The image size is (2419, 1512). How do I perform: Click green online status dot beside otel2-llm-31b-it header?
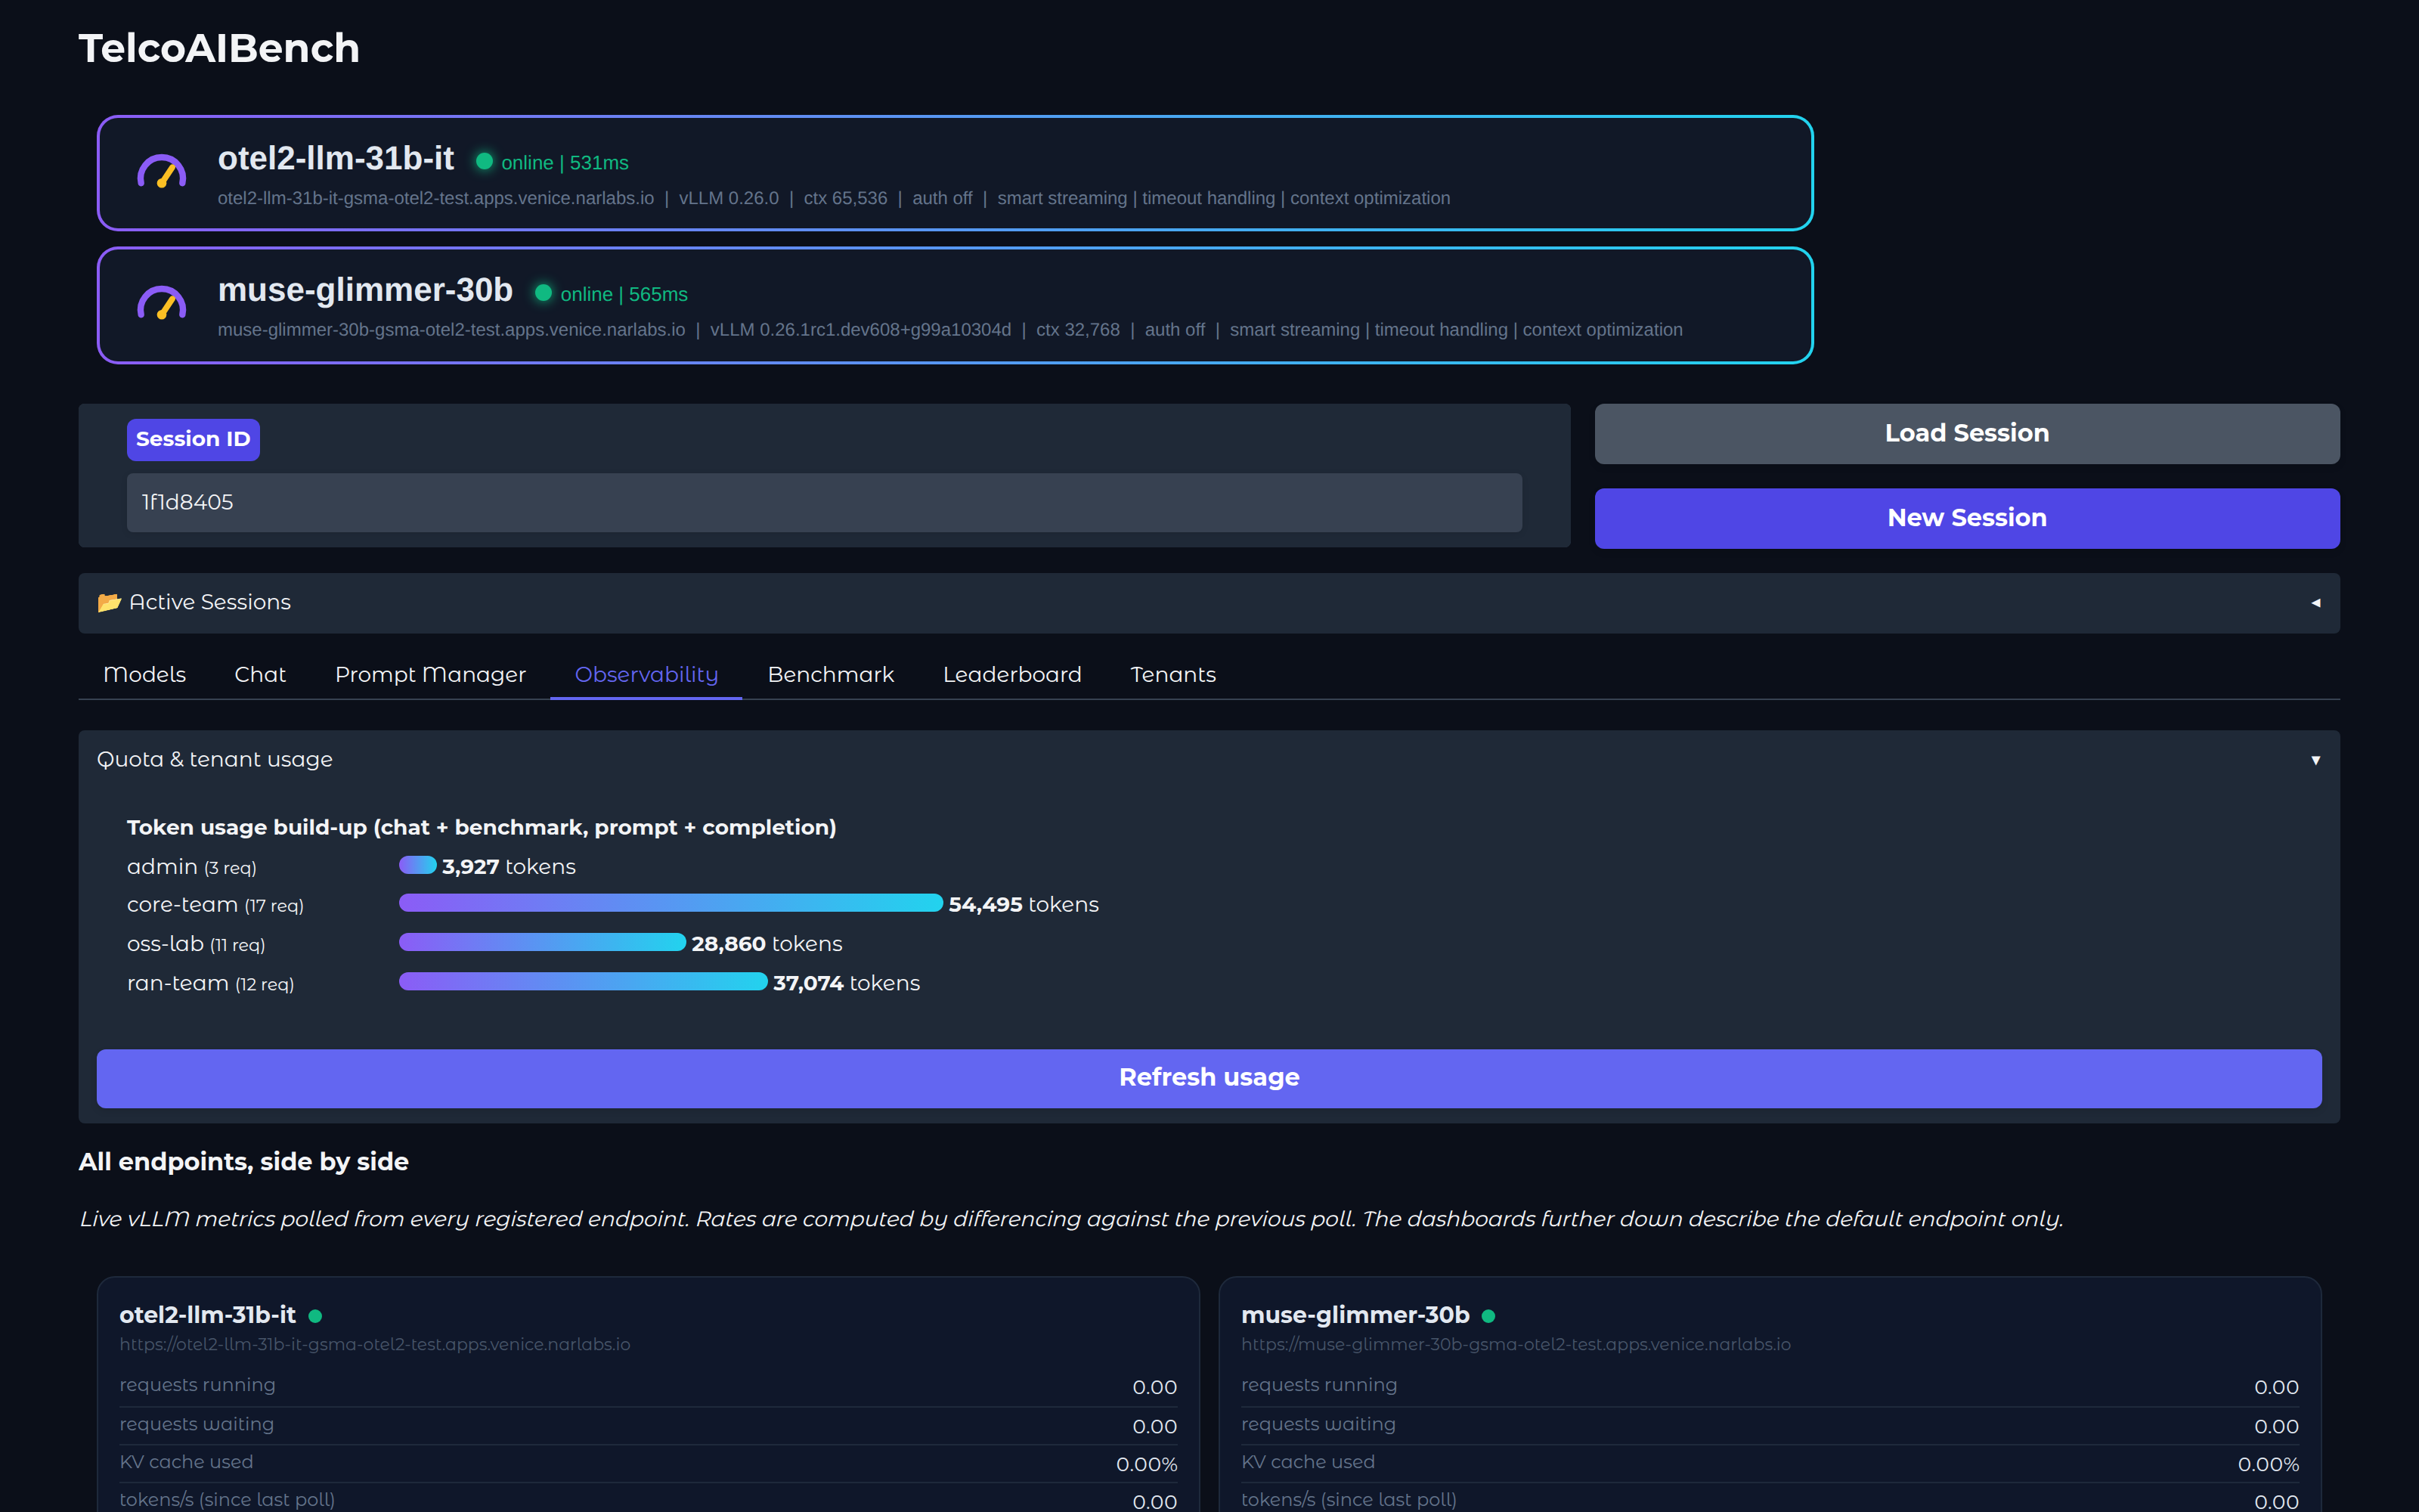(x=484, y=161)
